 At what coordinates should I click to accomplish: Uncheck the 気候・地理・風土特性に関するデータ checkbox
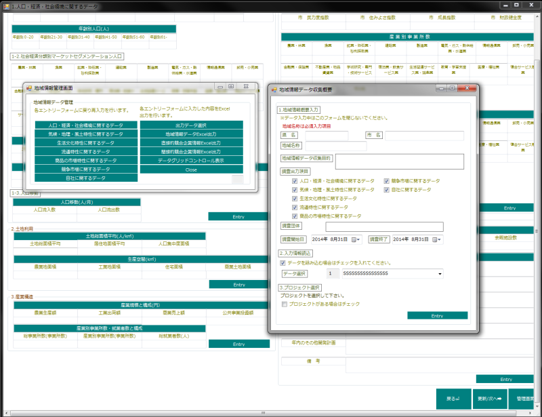[295, 190]
